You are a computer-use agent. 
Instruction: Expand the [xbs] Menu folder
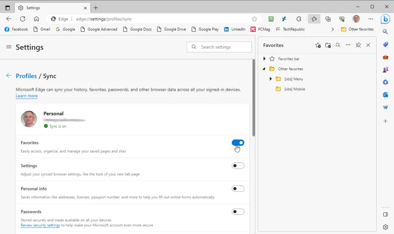click(x=271, y=79)
